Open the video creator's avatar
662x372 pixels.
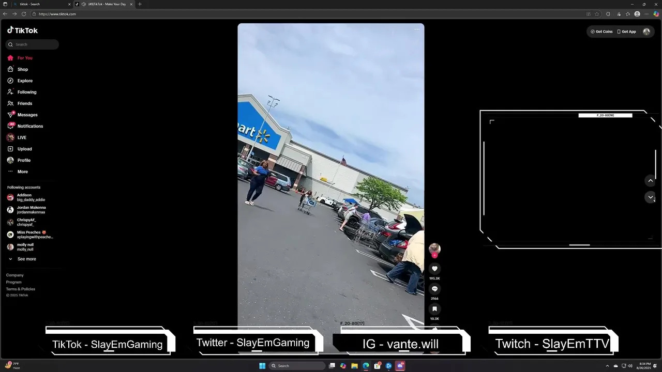coord(434,248)
